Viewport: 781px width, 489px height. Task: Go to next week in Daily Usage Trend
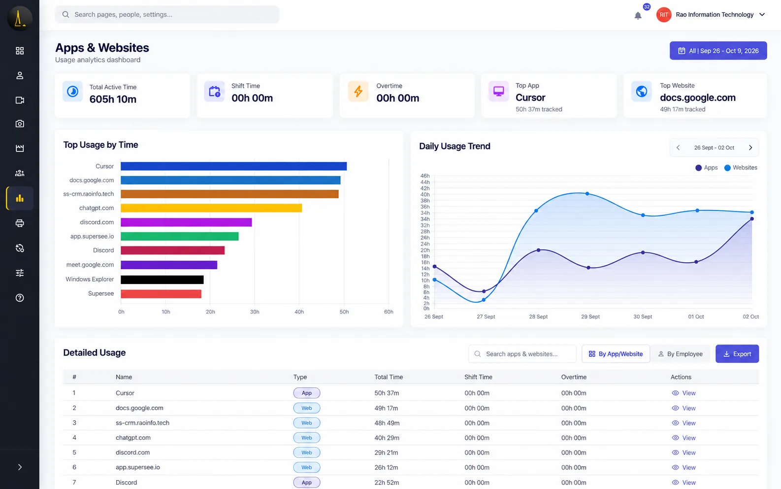pyautogui.click(x=750, y=148)
